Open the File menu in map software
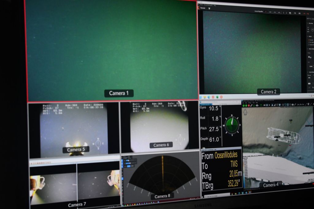314x209 pixels. (243, 102)
